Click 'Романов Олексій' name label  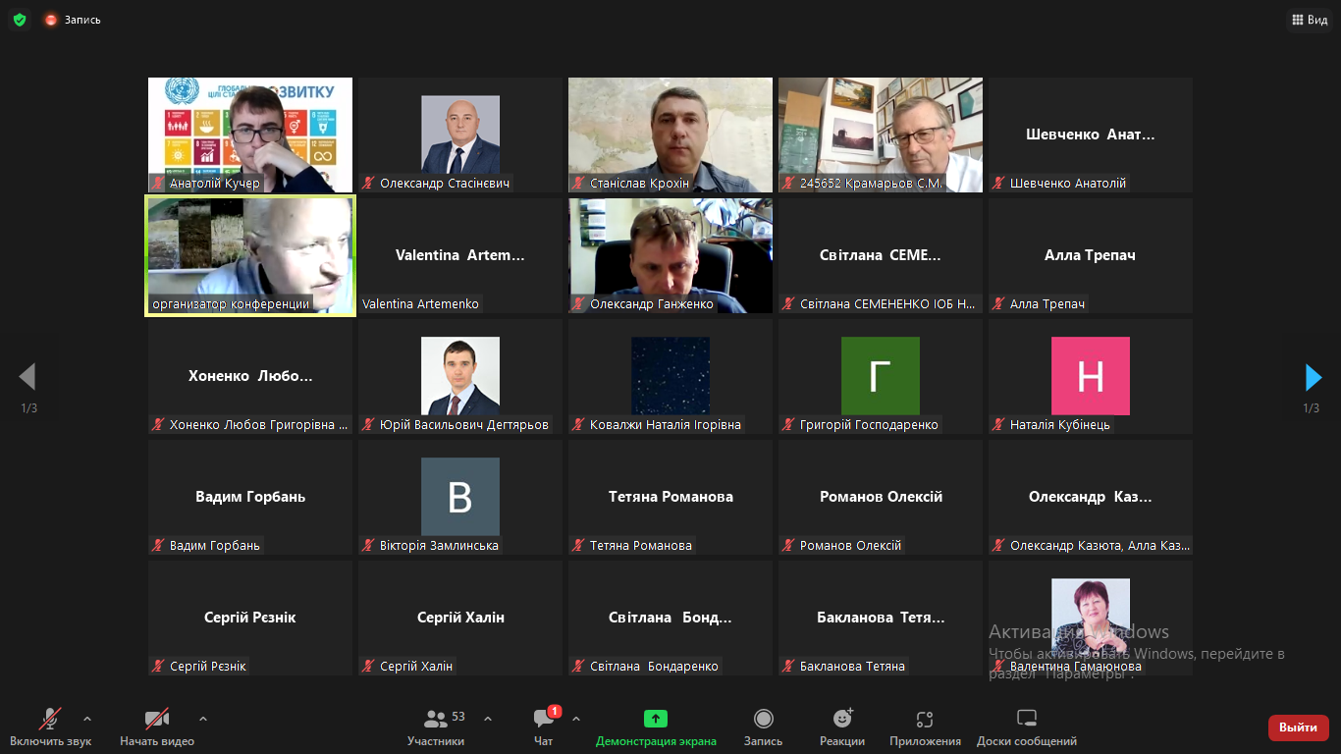850,546
